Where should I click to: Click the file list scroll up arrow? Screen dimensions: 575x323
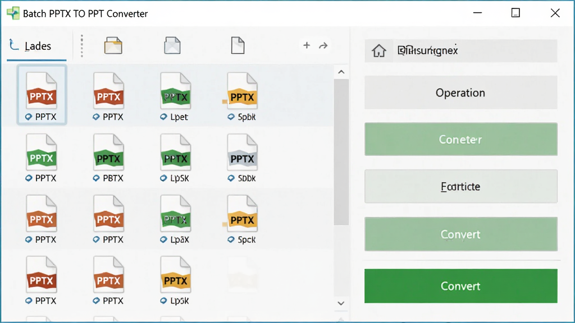click(x=341, y=72)
